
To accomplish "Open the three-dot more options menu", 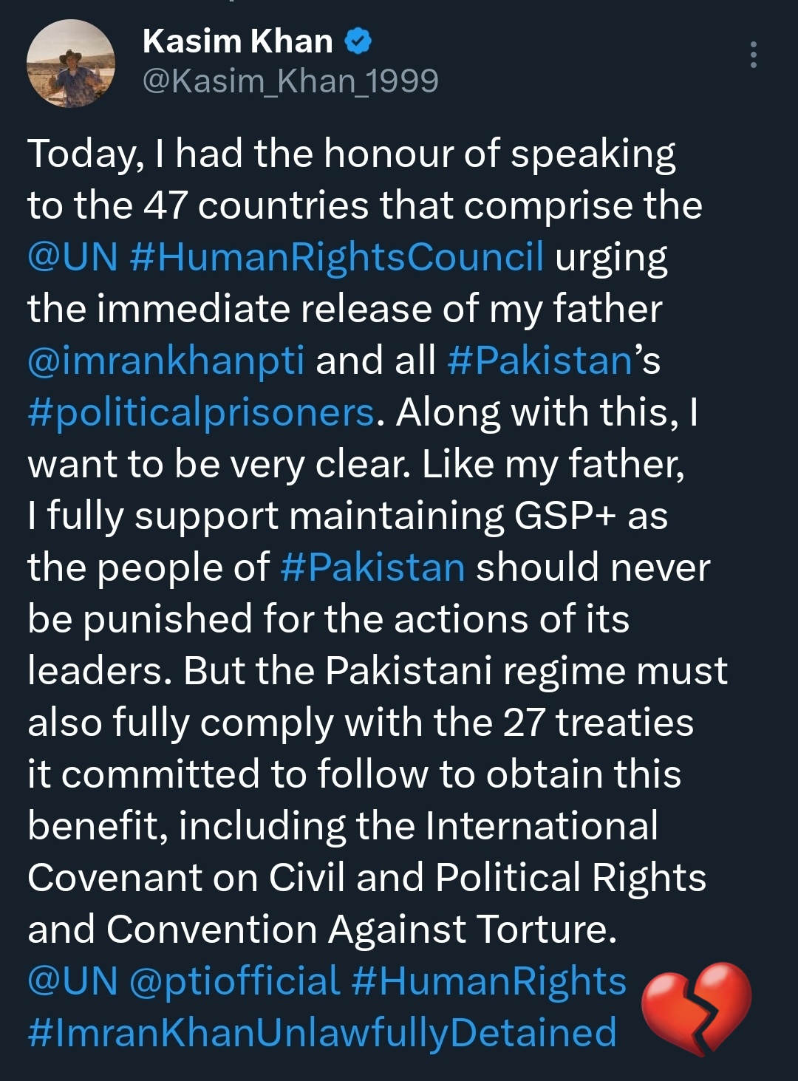I will pyautogui.click(x=753, y=55).
